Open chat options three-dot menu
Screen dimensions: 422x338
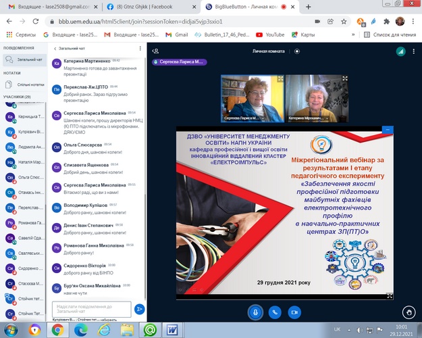pos(140,48)
